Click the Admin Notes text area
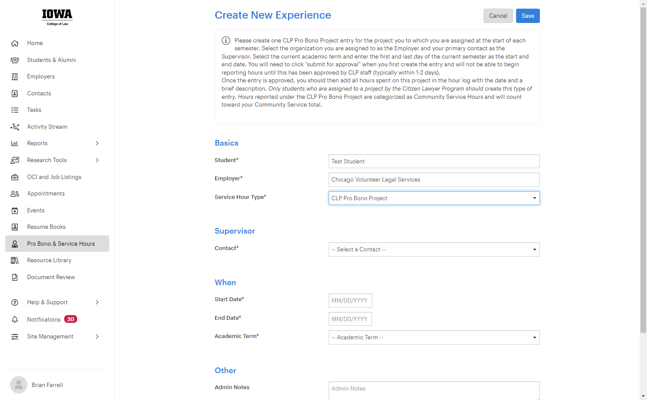Viewport: 647px width, 400px height. 434,390
